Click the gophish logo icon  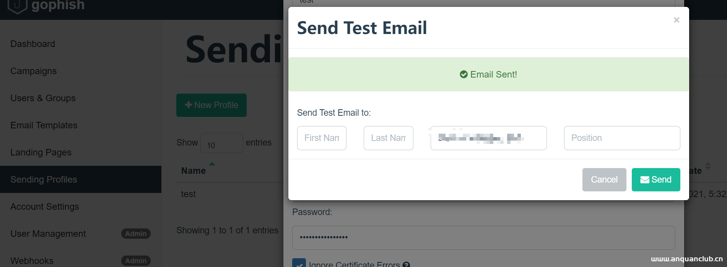point(17,6)
